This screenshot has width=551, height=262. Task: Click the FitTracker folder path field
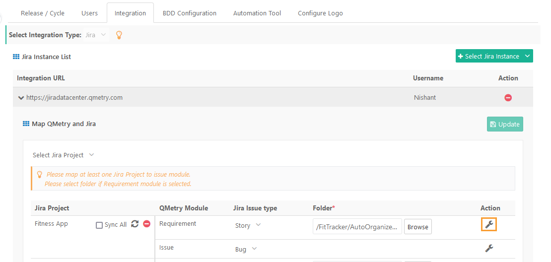(357, 227)
